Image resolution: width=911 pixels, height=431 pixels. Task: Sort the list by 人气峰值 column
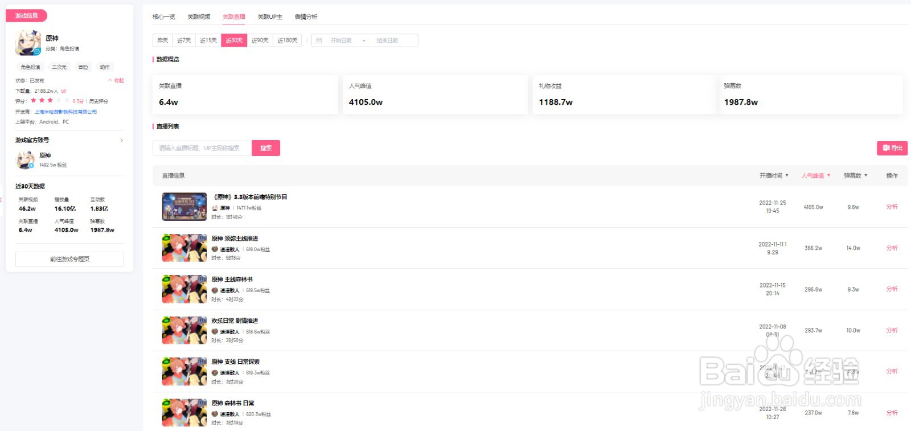tap(816, 175)
